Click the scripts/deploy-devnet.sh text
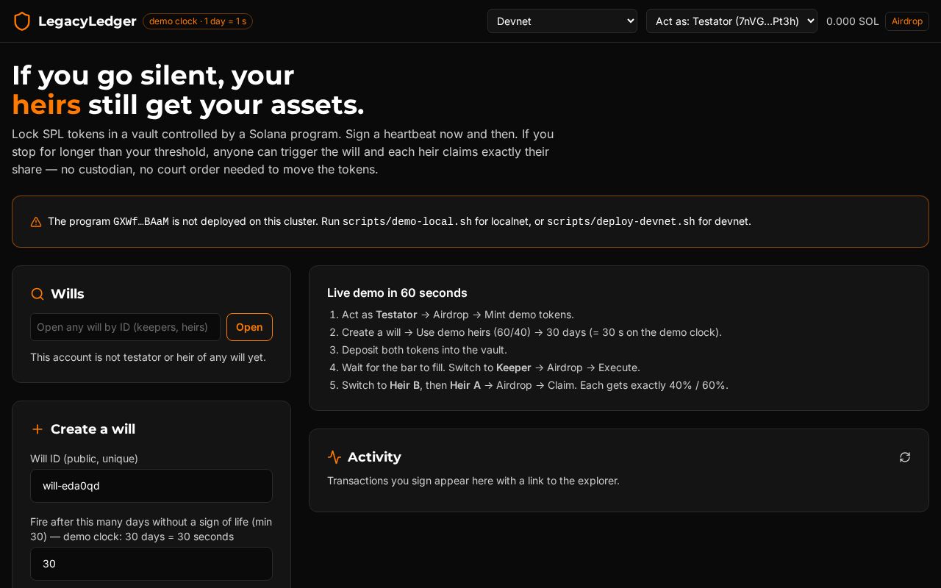 click(x=621, y=221)
